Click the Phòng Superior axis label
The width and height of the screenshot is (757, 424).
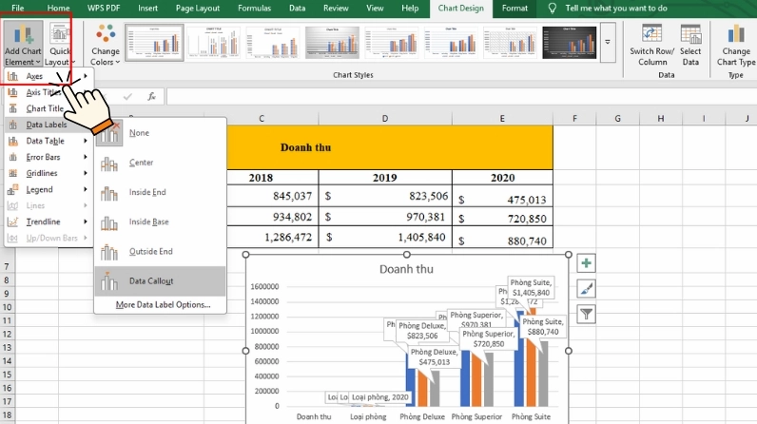[476, 416]
